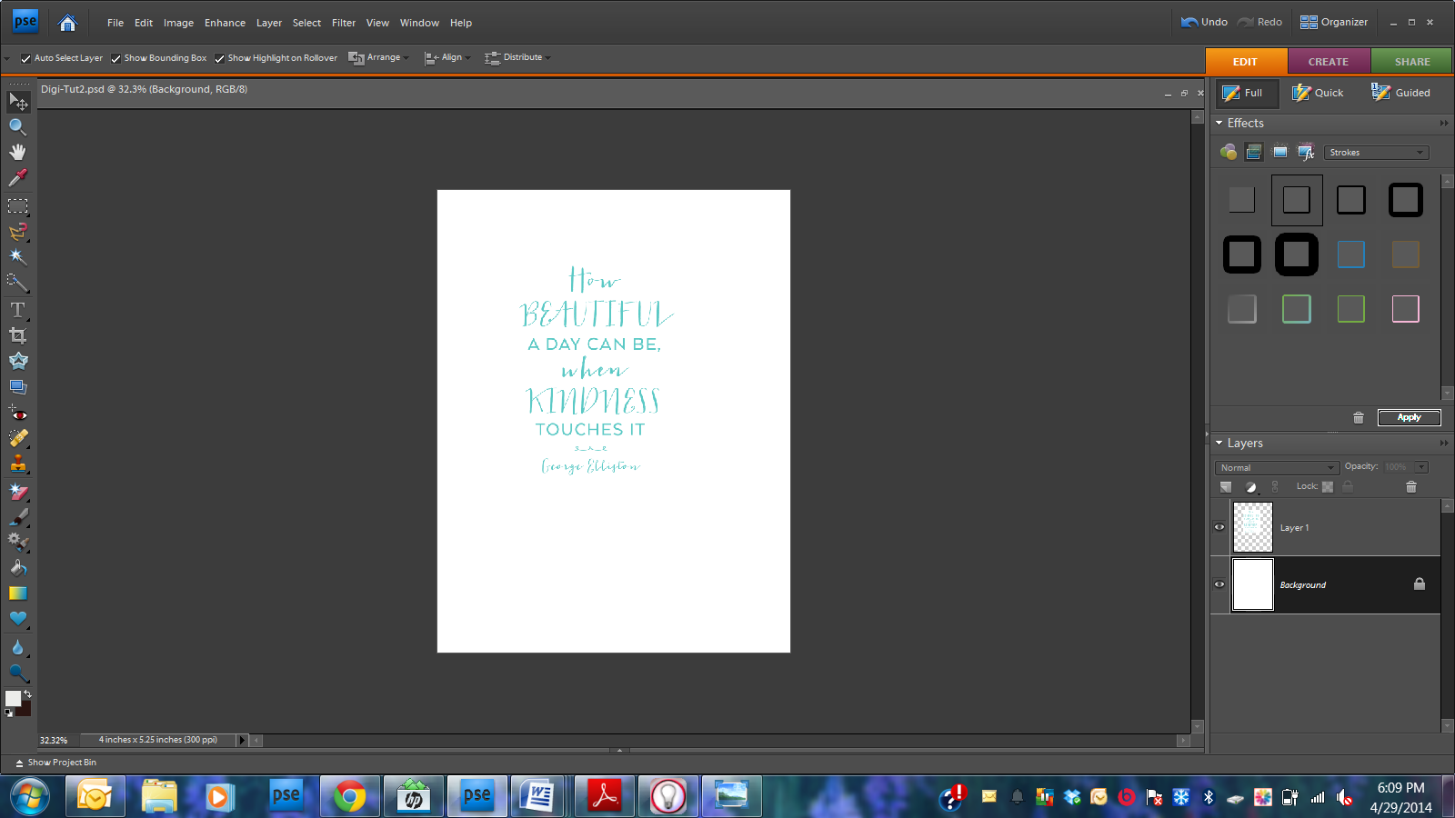
Task: Select the Hand tool
Action: point(17,152)
